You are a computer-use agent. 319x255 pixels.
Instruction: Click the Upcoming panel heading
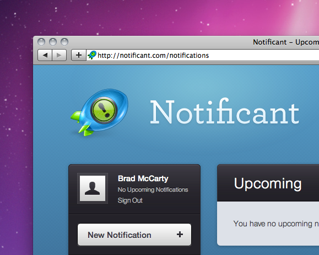pos(268,183)
